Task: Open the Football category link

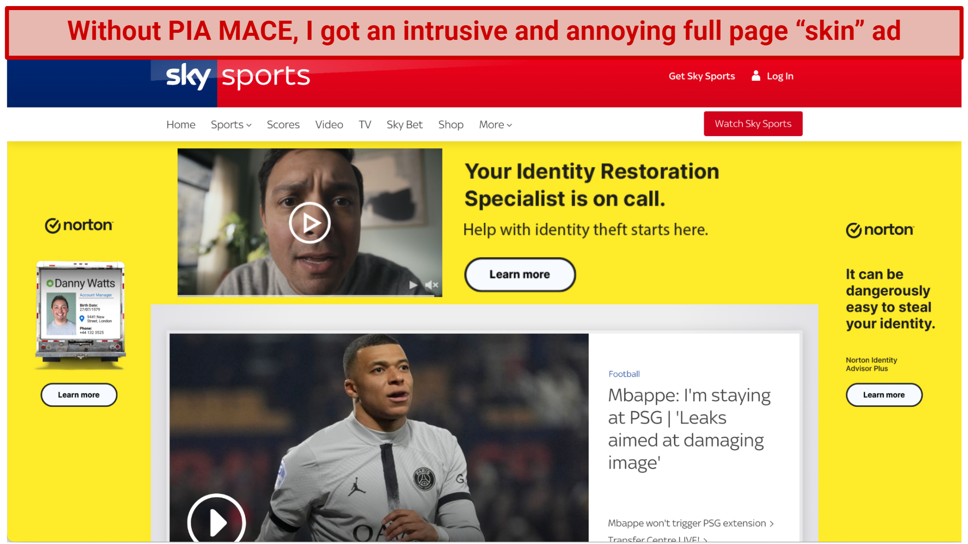Action: [x=623, y=374]
